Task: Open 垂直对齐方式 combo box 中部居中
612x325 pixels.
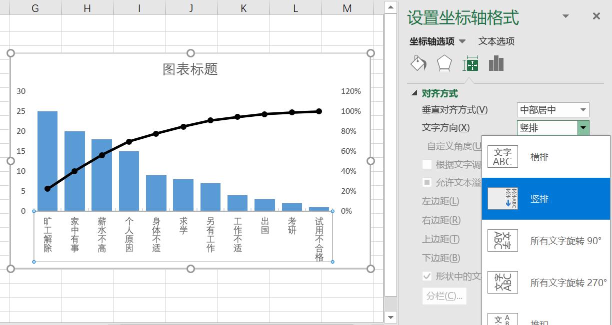Action: 553,110
